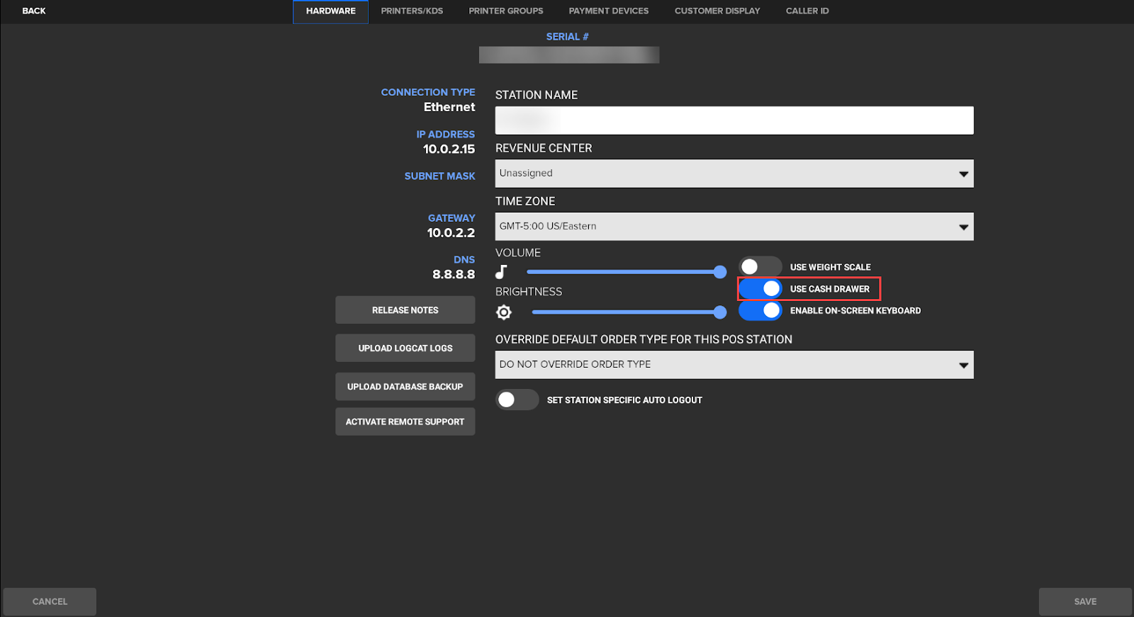Image resolution: width=1134 pixels, height=617 pixels.
Task: Click the brightness sun icon
Action: click(504, 312)
